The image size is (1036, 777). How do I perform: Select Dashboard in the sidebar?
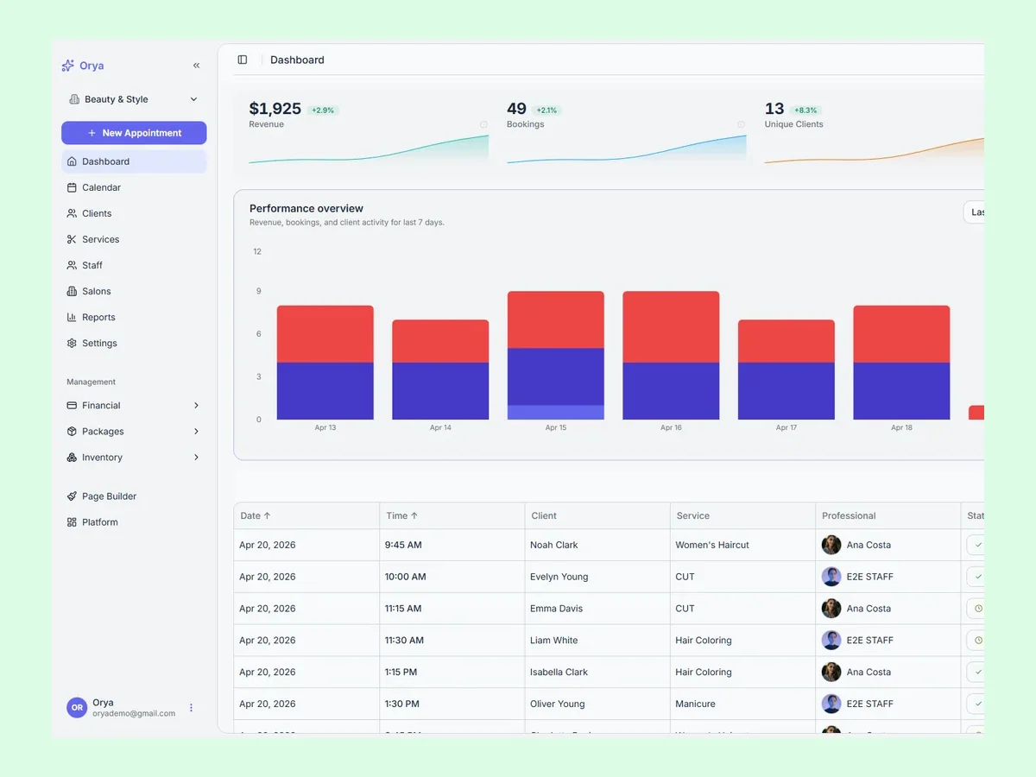(x=134, y=161)
